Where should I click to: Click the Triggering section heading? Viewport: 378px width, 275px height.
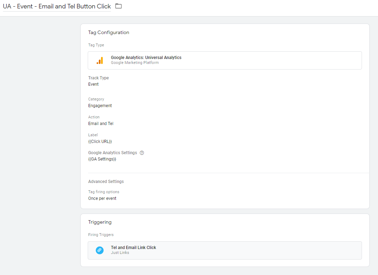click(100, 222)
